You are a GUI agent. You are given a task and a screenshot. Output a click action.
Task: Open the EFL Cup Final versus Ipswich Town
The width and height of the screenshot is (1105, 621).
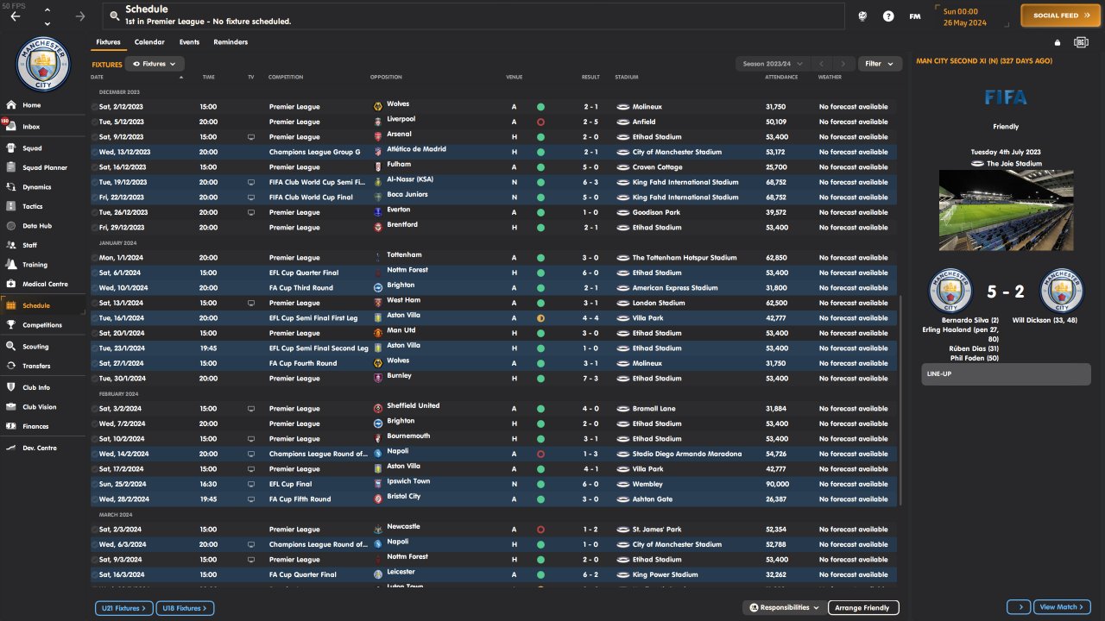point(494,484)
